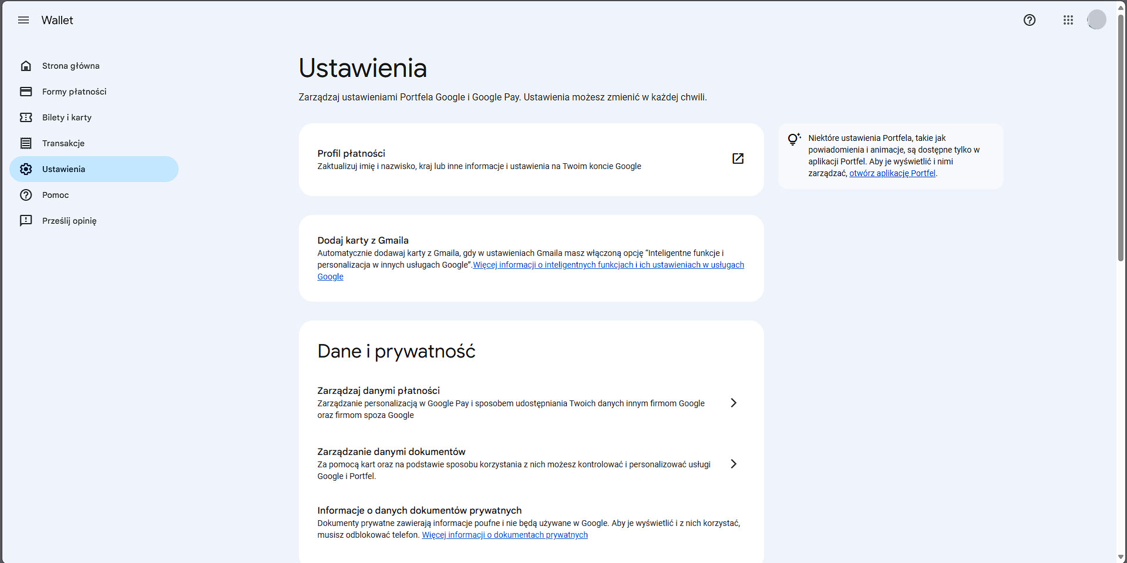Open Formy płatności section
Image resolution: width=1127 pixels, height=563 pixels.
click(x=94, y=92)
